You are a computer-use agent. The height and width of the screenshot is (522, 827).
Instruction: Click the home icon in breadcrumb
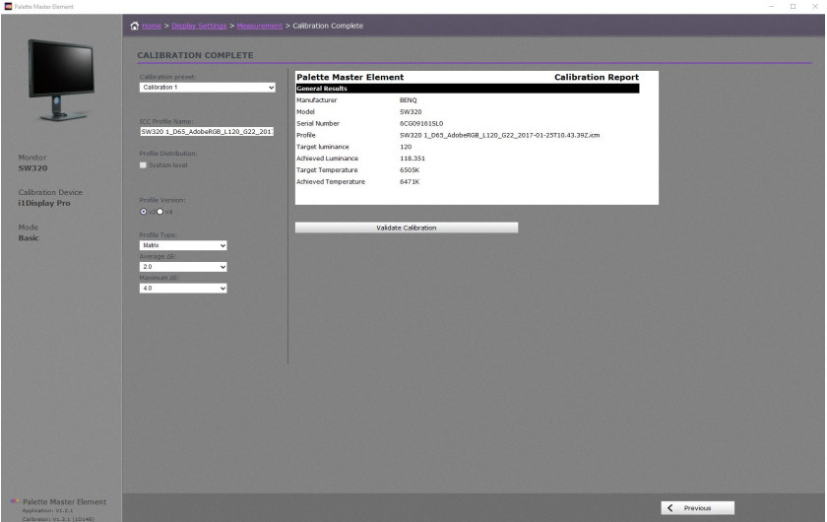[x=135, y=26]
